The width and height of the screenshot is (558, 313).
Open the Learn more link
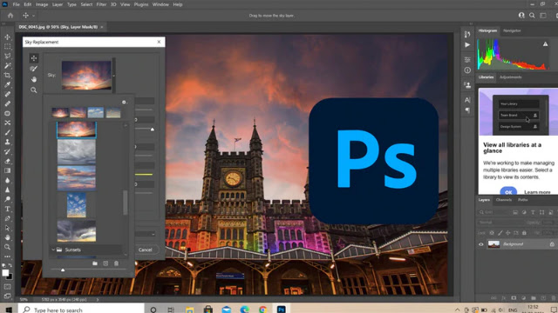[537, 192]
